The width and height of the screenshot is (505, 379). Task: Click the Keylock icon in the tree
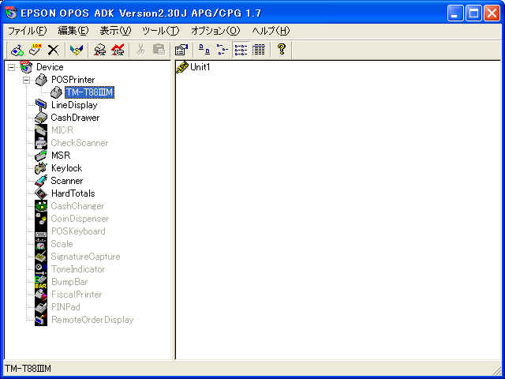[41, 168]
